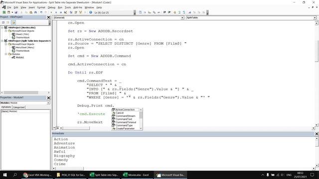Undo the last edit via toolbar icon
The height and width of the screenshot is (179, 319).
tap(41, 12)
